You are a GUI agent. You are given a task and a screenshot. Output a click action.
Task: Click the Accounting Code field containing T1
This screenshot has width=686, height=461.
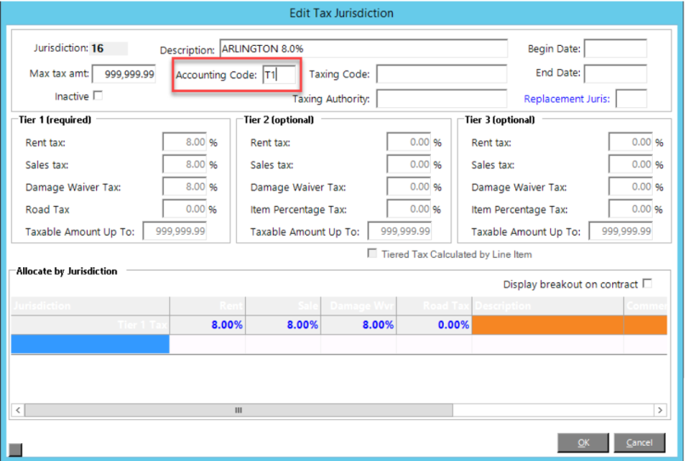point(279,75)
